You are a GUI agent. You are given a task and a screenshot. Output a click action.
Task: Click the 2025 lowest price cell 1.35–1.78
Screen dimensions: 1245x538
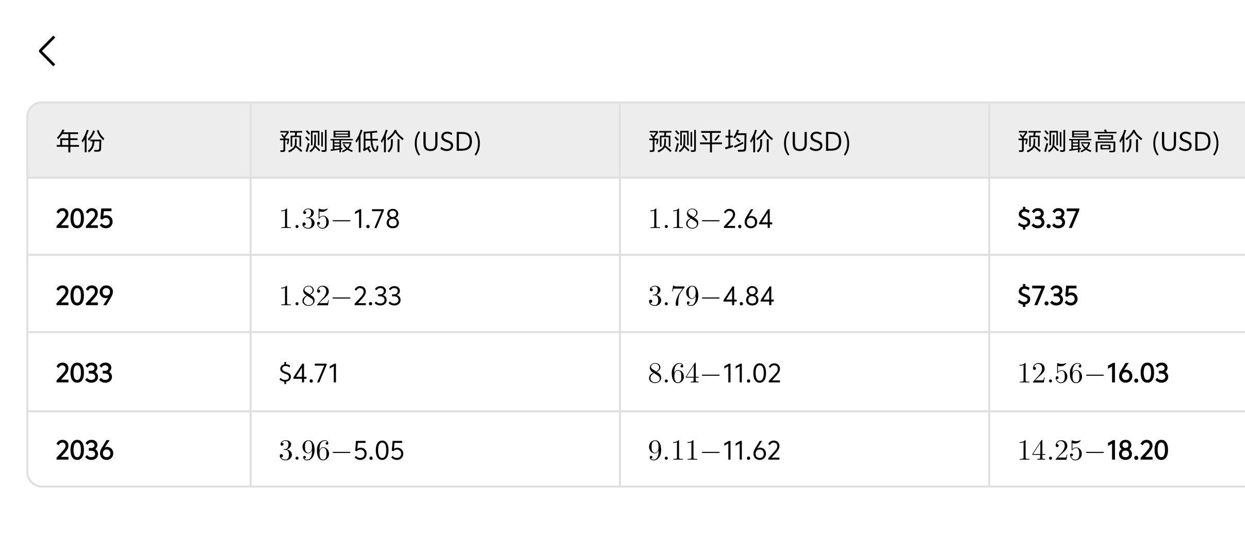pos(339,219)
